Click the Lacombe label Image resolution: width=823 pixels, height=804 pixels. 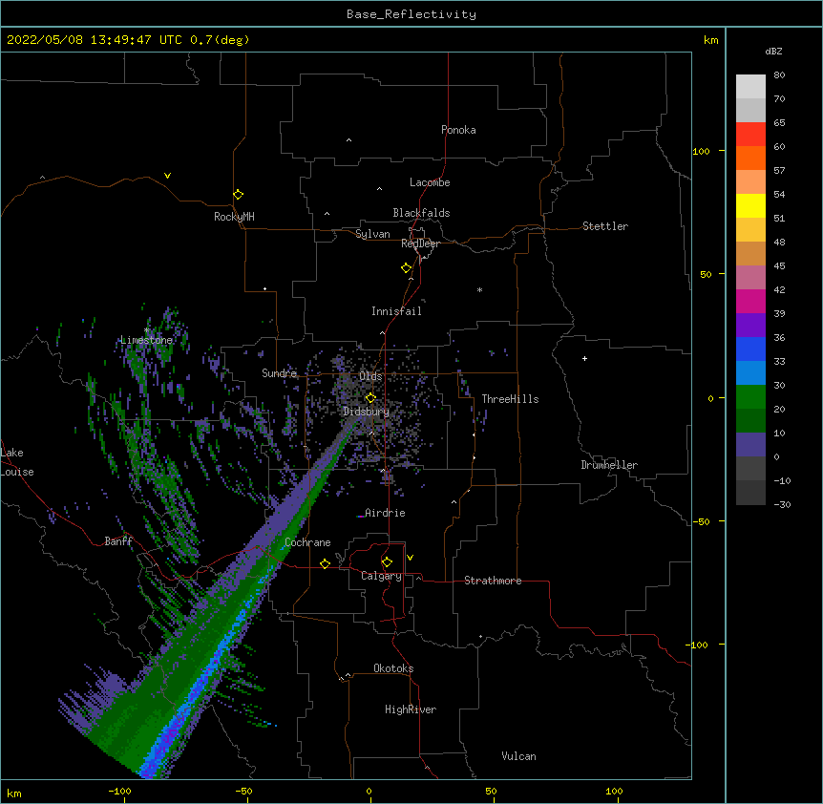point(430,182)
